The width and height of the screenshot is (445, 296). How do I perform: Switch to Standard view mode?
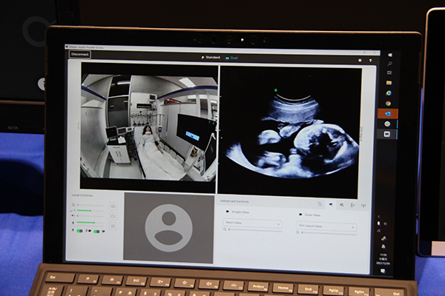(211, 57)
